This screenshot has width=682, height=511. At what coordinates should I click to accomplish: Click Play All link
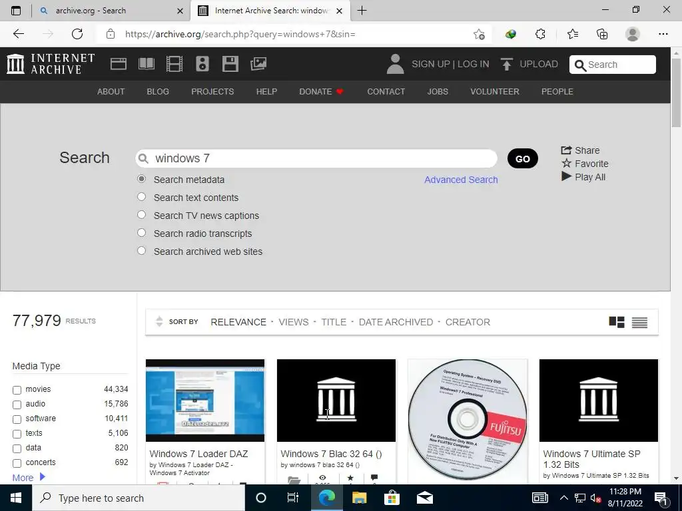(x=583, y=177)
